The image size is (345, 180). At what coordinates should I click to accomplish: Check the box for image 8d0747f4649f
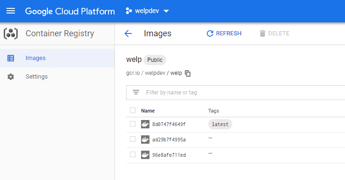(x=133, y=124)
